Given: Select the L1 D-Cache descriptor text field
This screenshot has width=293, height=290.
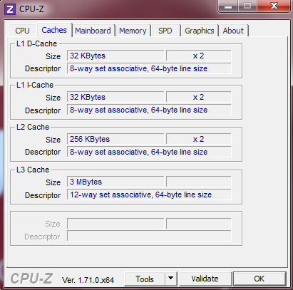Looking at the screenshot, I should pos(149,68).
